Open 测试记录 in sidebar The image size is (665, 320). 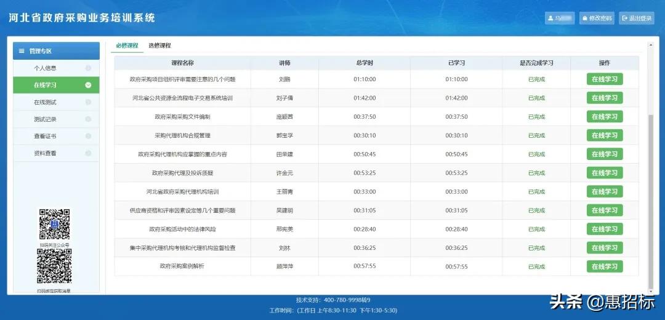(57, 119)
